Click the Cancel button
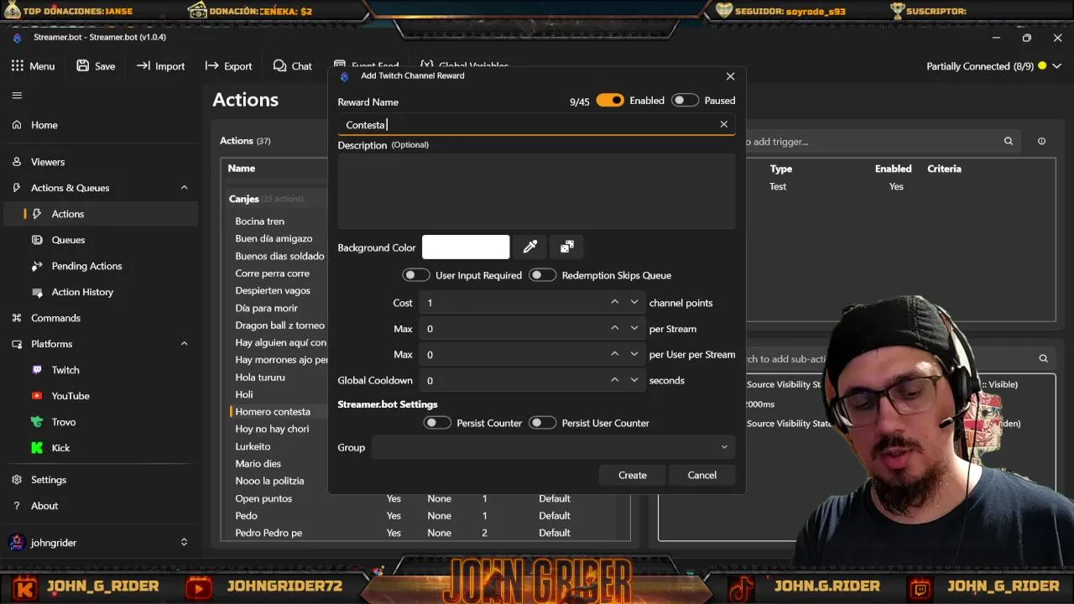Viewport: 1074px width, 604px height. (702, 476)
